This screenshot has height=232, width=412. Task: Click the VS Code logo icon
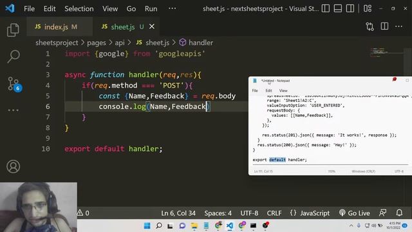tap(10, 8)
